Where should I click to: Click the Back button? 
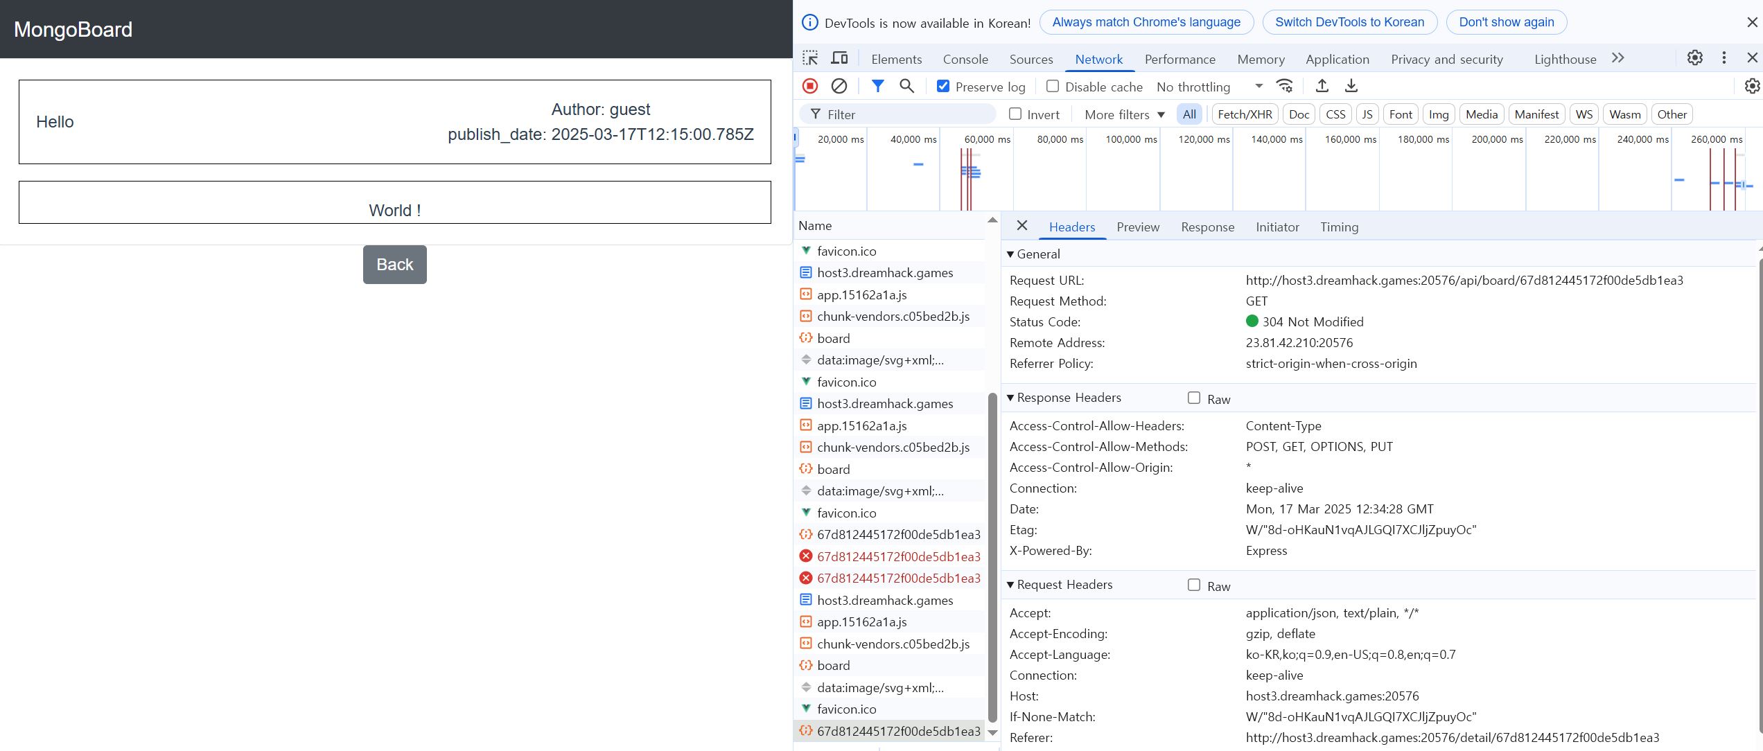(x=394, y=265)
